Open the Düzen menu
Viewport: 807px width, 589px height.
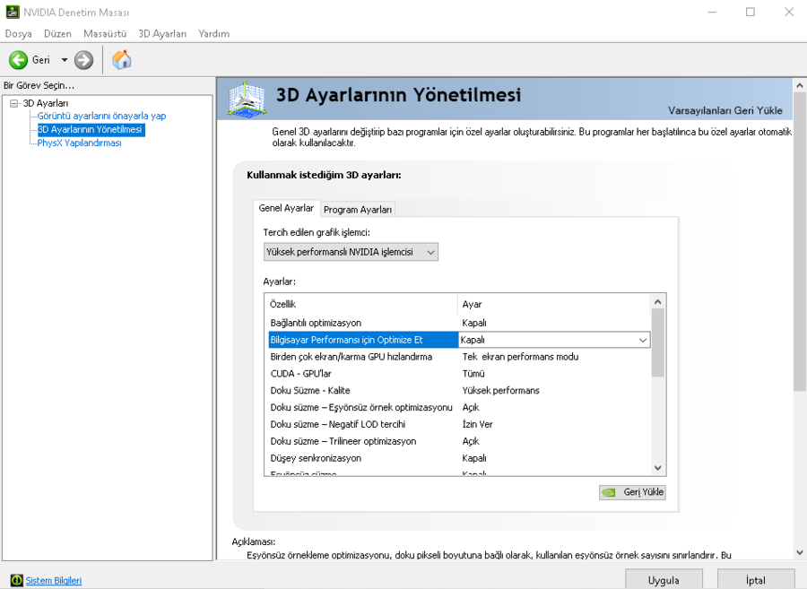[x=57, y=34]
